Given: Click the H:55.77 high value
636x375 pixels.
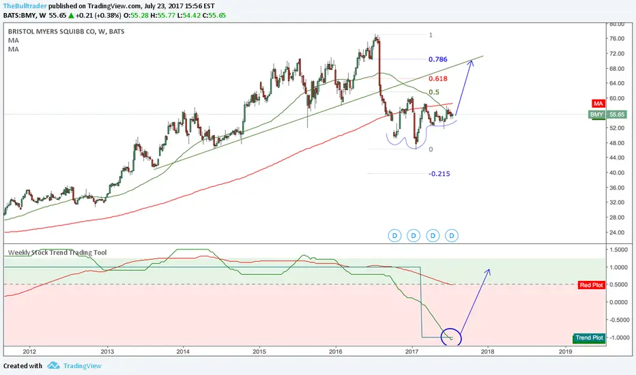Looking at the screenshot, I should 162,16.
